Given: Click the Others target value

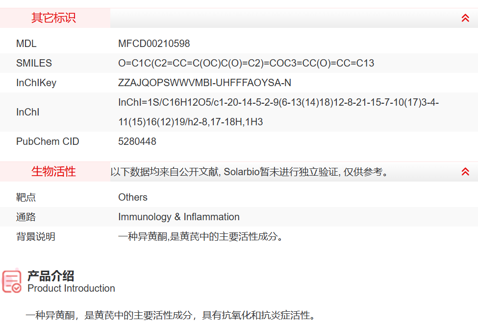Looking at the screenshot, I should coord(133,197).
